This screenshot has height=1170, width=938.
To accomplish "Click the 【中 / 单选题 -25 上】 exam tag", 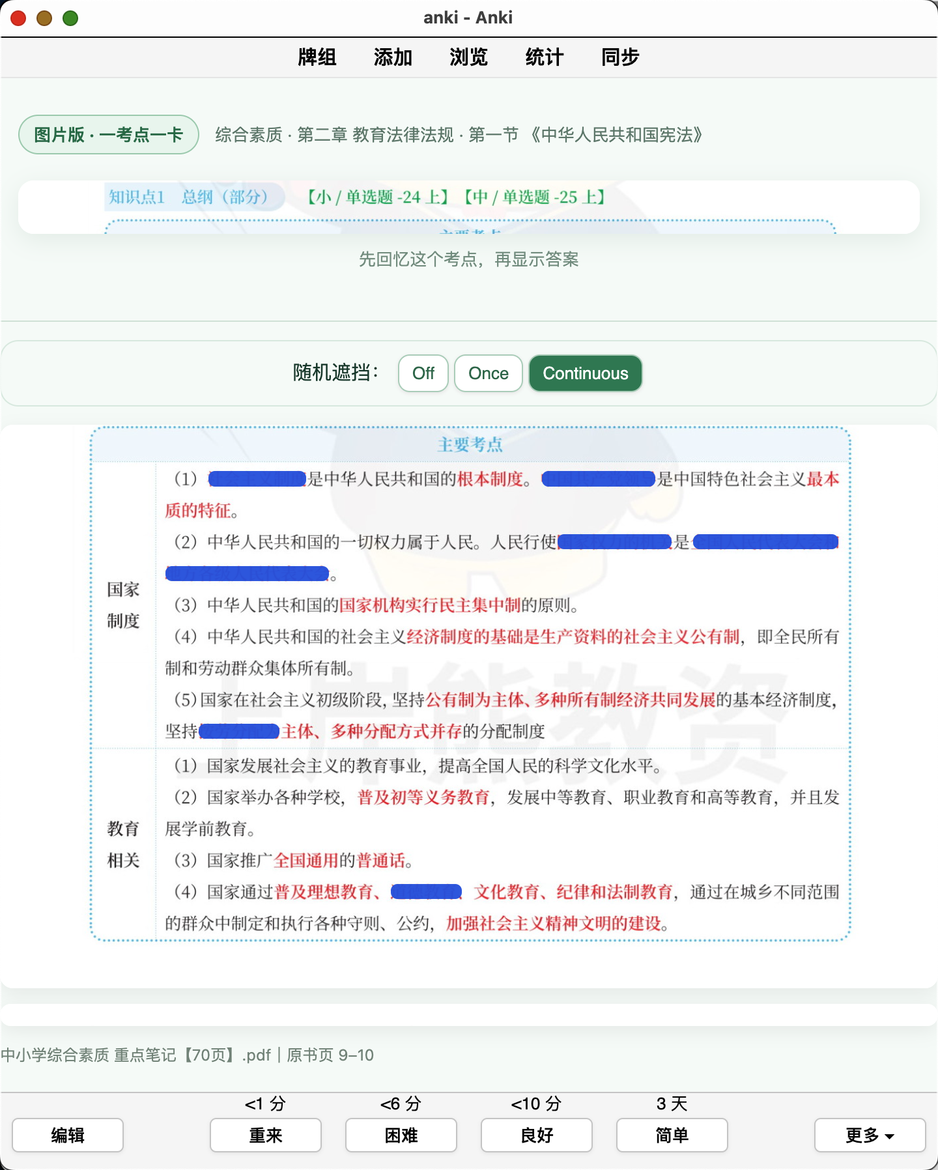I will (535, 197).
